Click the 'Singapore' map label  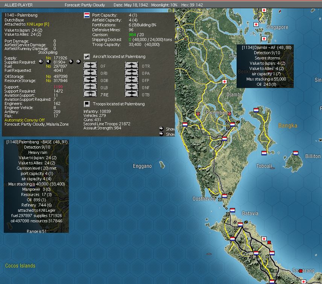(277, 27)
